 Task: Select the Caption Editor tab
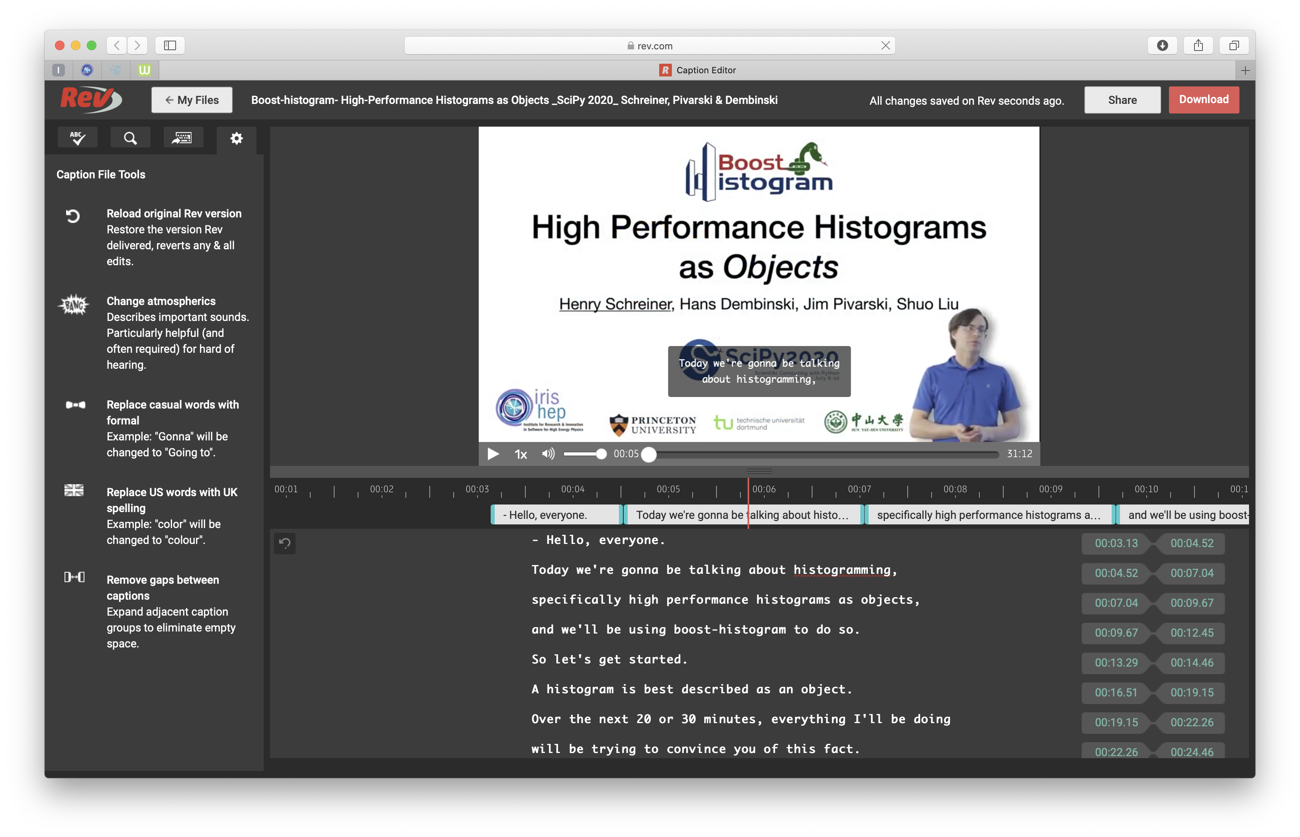[x=697, y=70]
